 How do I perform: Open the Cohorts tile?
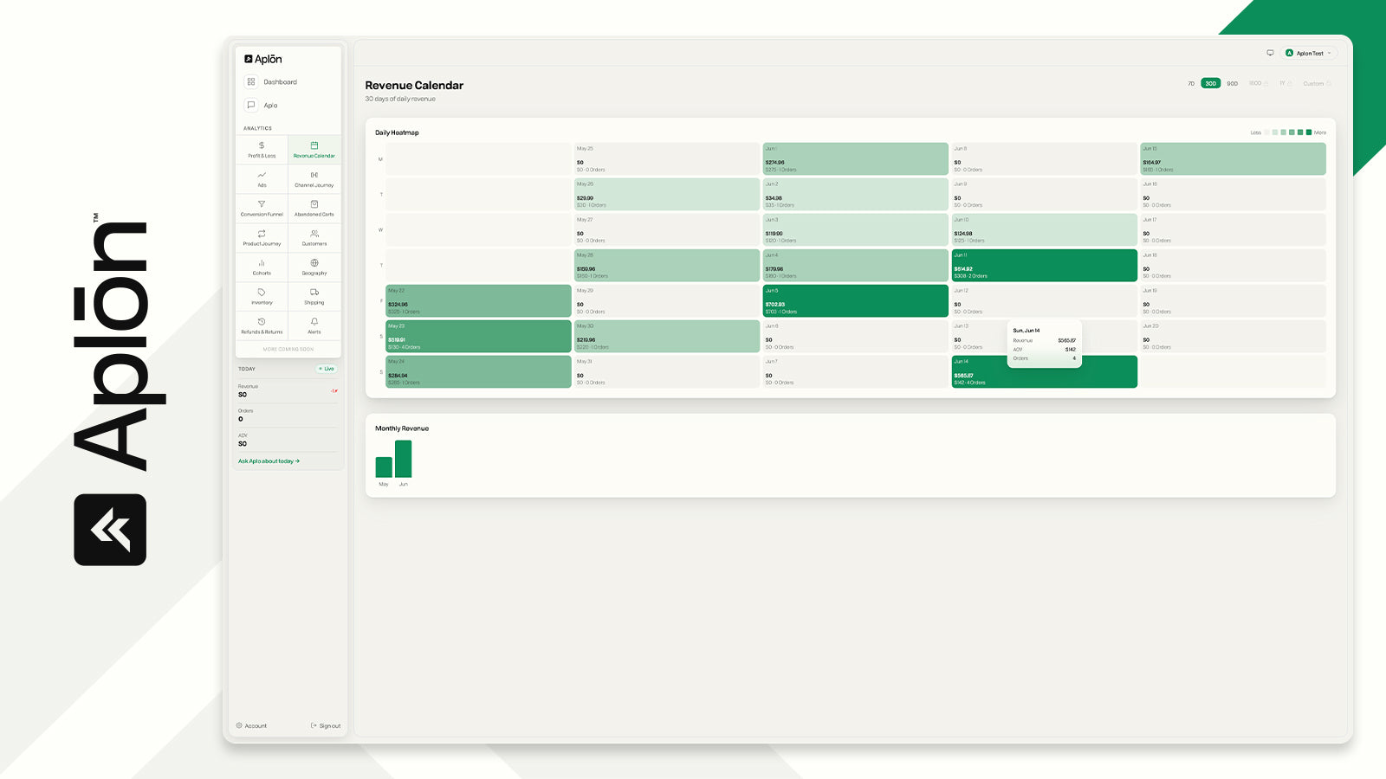[x=262, y=267]
